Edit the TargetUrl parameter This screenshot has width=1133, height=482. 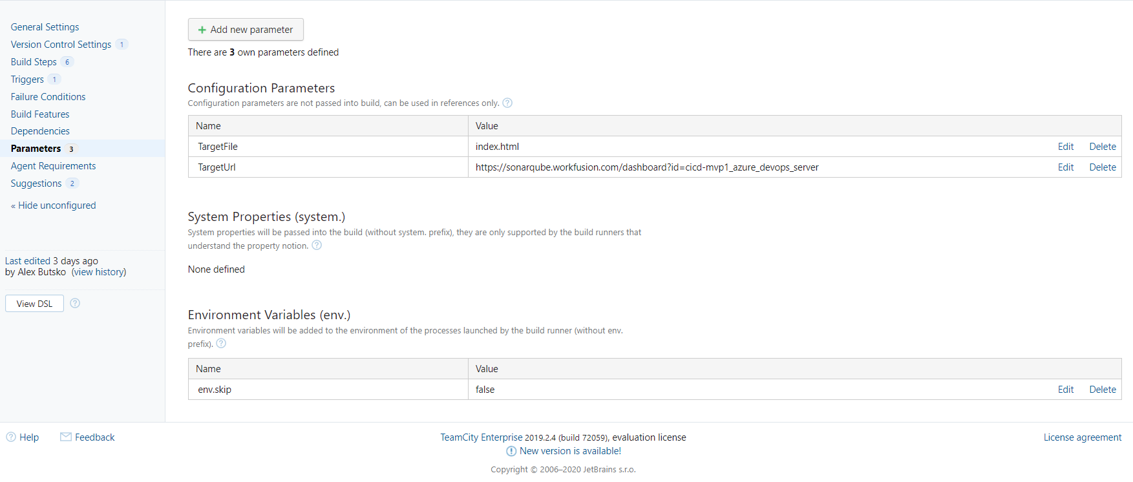(x=1066, y=167)
